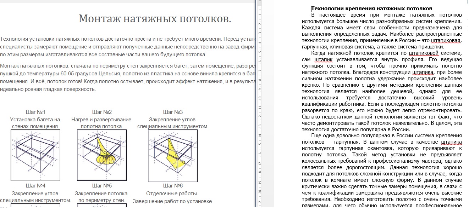The width and height of the screenshot is (469, 208).
Task: Click the 'Шаг №1' label
Action: click(x=35, y=112)
